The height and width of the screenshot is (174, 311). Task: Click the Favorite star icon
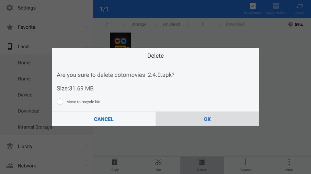9,27
